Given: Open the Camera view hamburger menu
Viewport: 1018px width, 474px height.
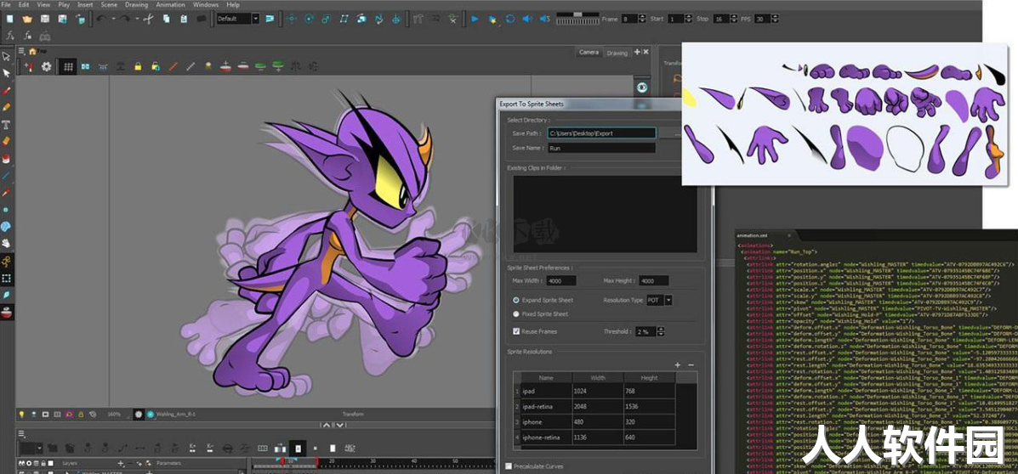Looking at the screenshot, I should pyautogui.click(x=21, y=51).
